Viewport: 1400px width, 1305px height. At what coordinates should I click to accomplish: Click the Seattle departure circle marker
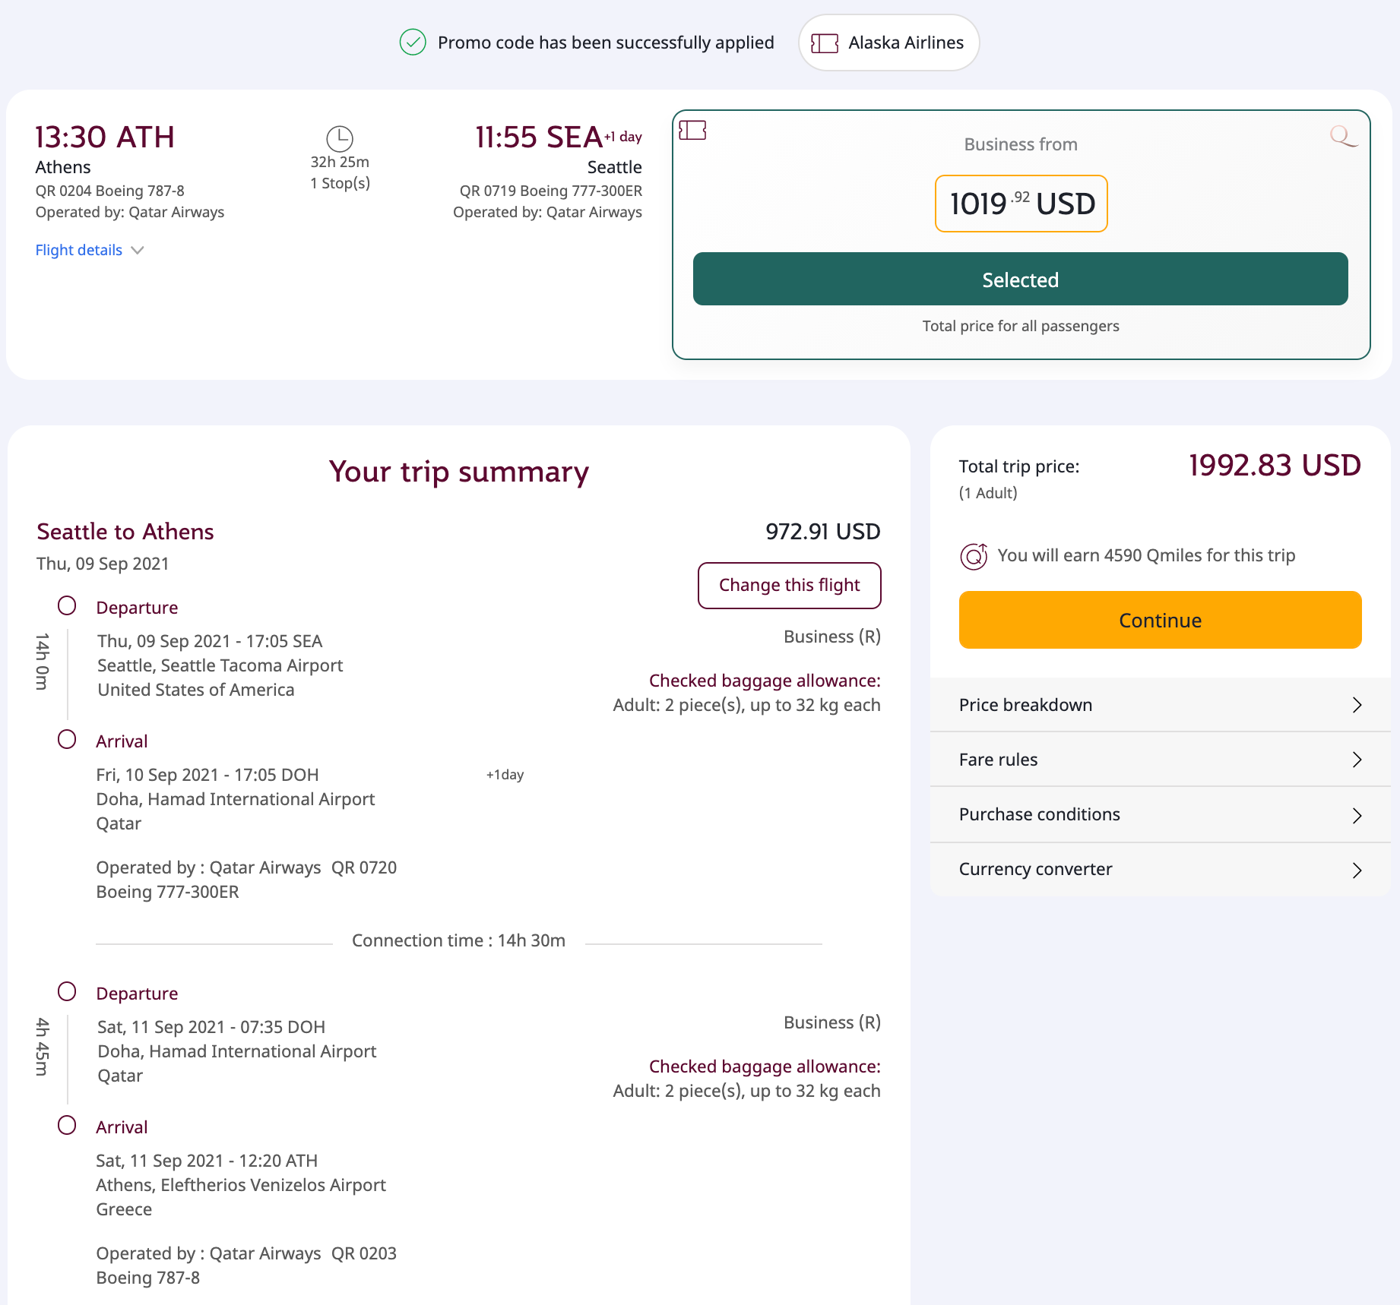[67, 606]
